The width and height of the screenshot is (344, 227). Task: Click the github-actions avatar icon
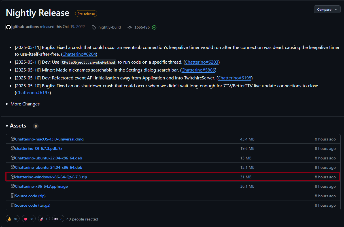click(x=9, y=27)
